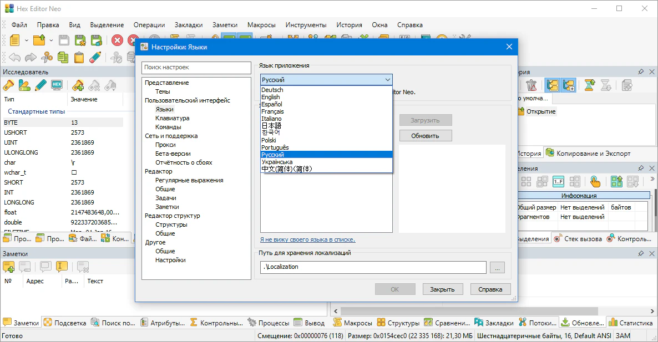The height and width of the screenshot is (342, 658).
Task: Click the trash can icon in history panel
Action: [531, 85]
